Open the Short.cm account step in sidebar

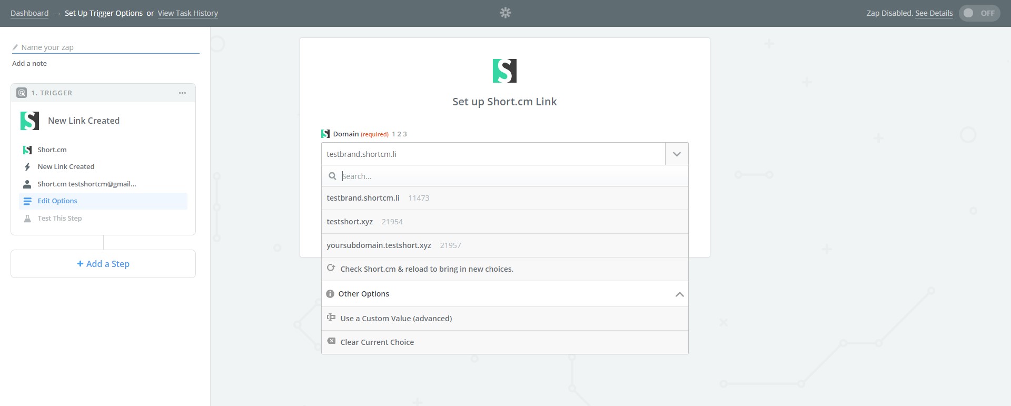86,184
